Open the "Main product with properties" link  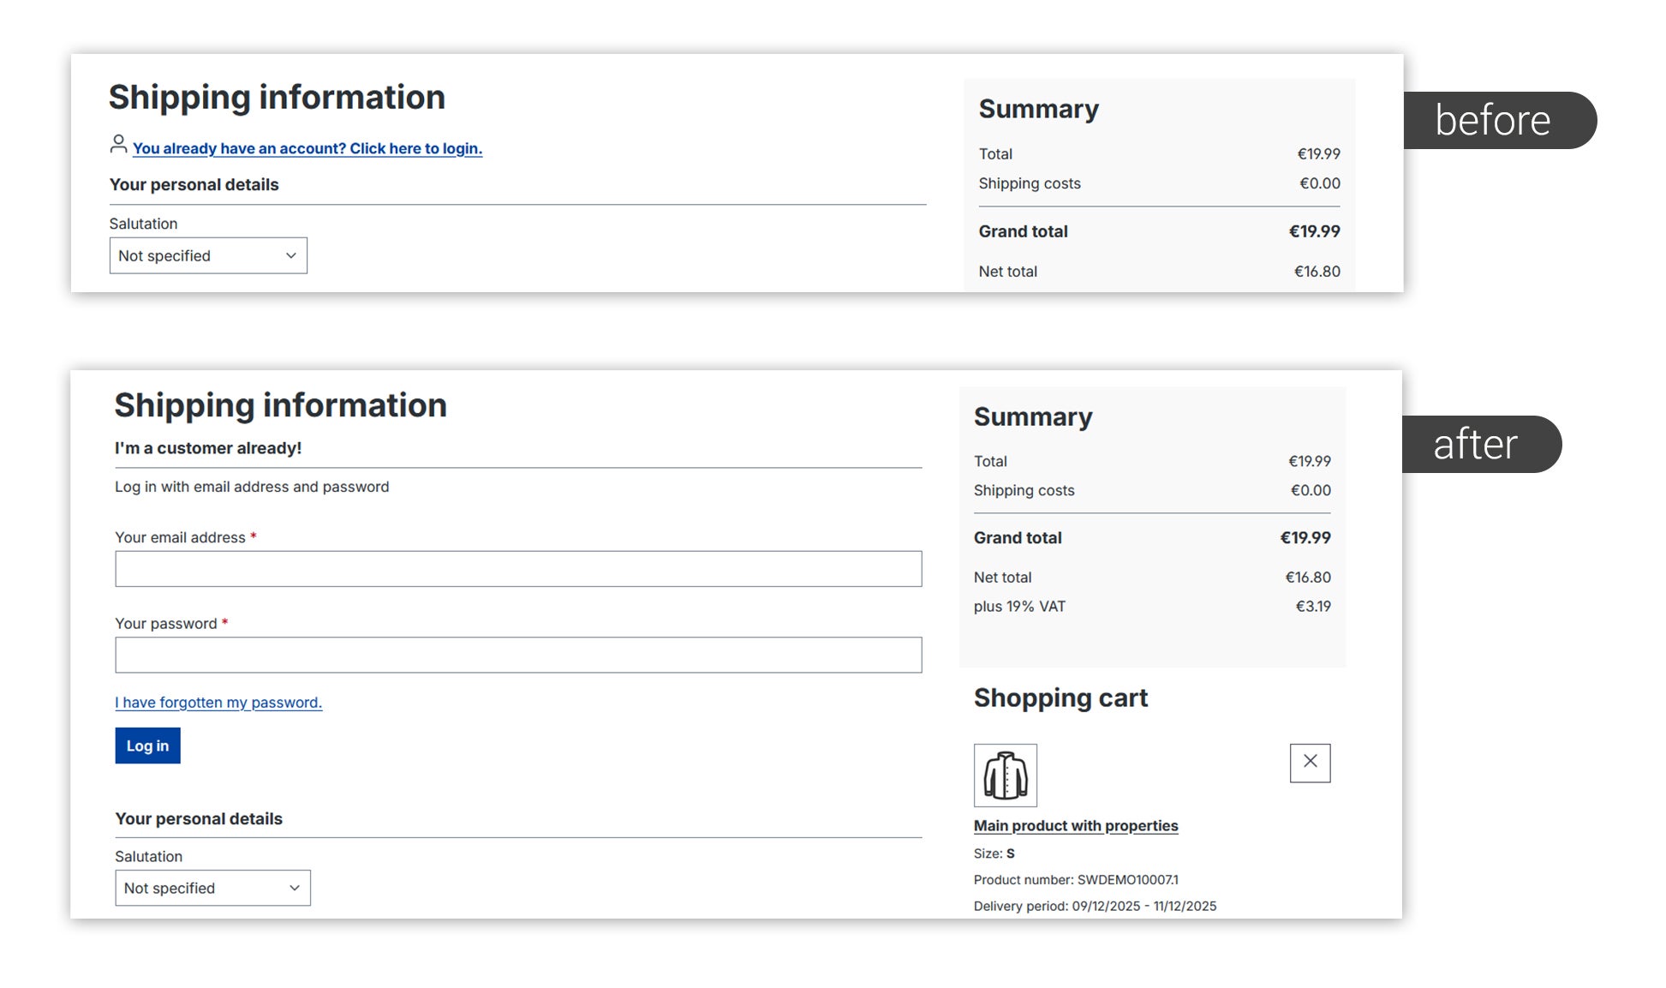tap(1076, 824)
